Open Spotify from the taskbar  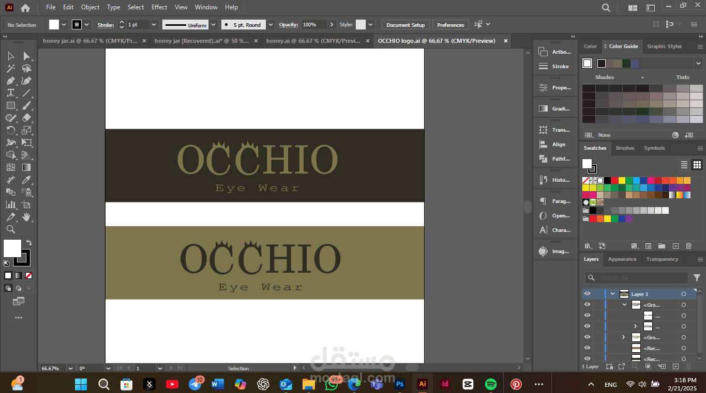pyautogui.click(x=491, y=384)
